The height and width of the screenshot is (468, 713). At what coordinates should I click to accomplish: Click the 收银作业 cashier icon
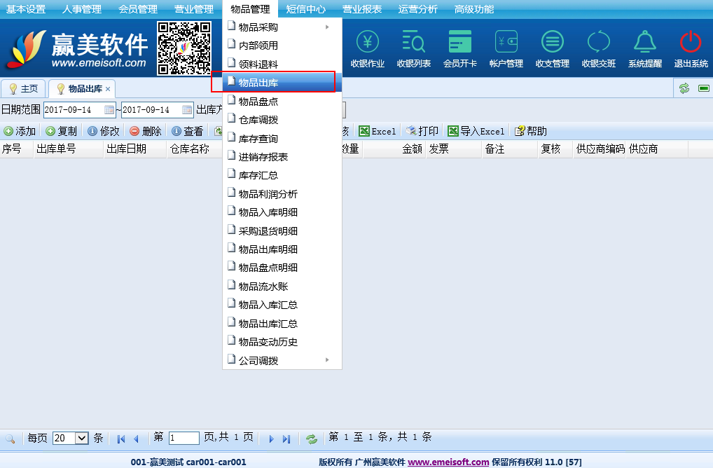pyautogui.click(x=368, y=43)
